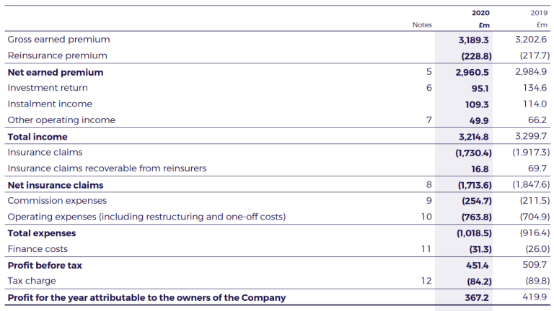Select the Profit before tax 2020 value 451.4
554x311 pixels.
[478, 266]
